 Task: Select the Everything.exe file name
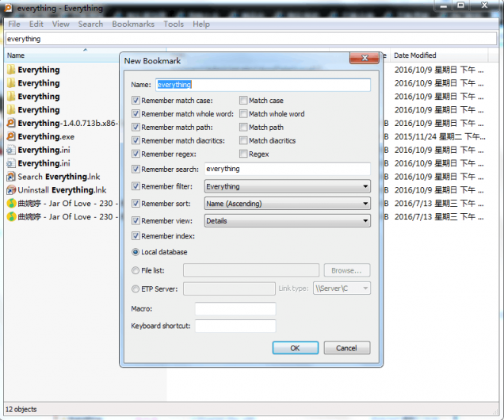pos(46,136)
